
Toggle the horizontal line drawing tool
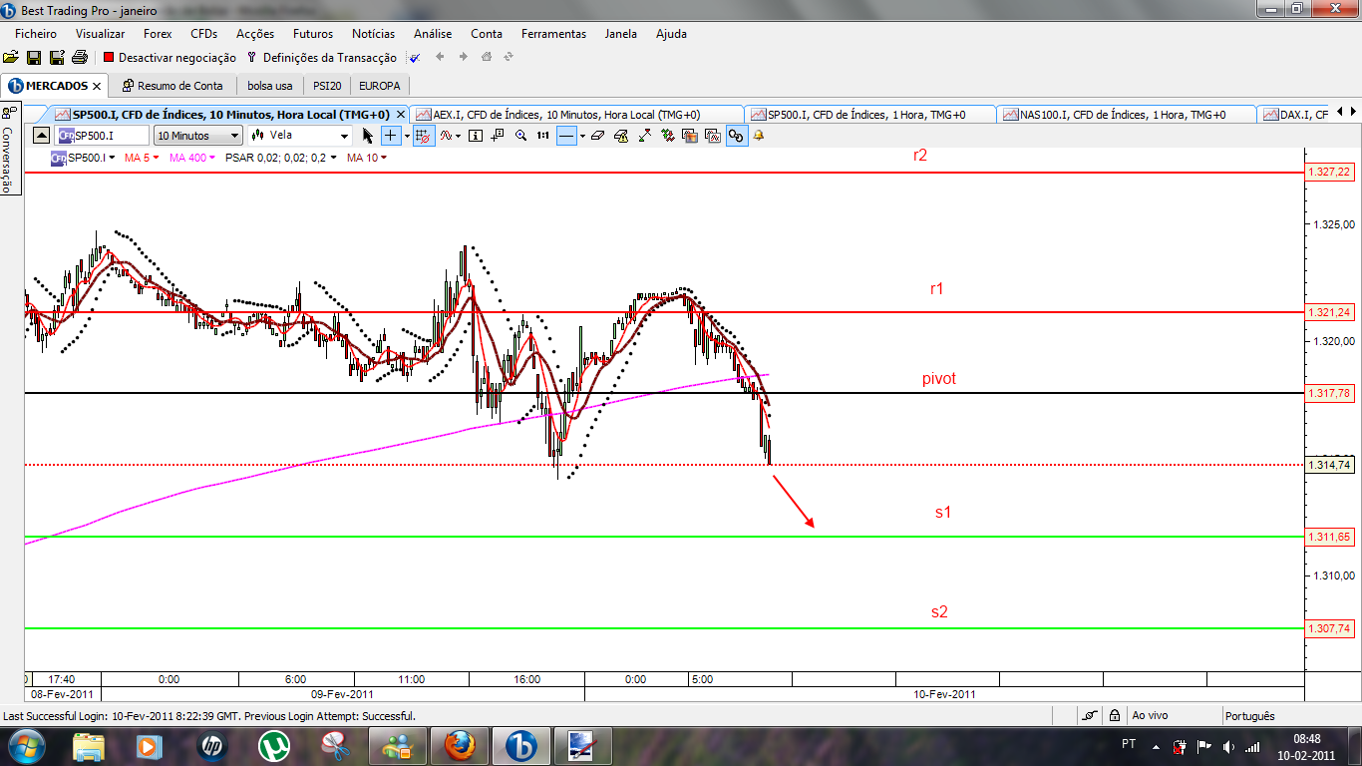tap(566, 135)
